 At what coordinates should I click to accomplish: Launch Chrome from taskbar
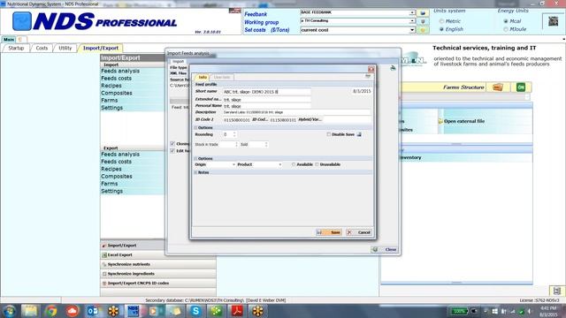tap(51, 311)
